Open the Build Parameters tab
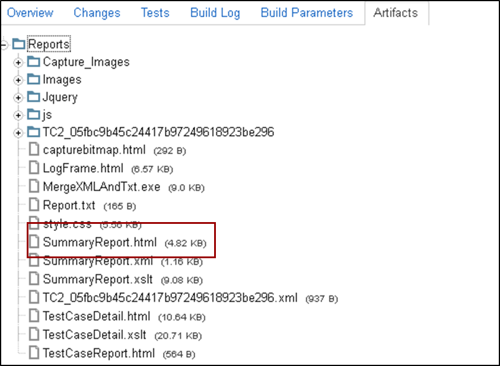500x366 pixels. click(x=307, y=12)
